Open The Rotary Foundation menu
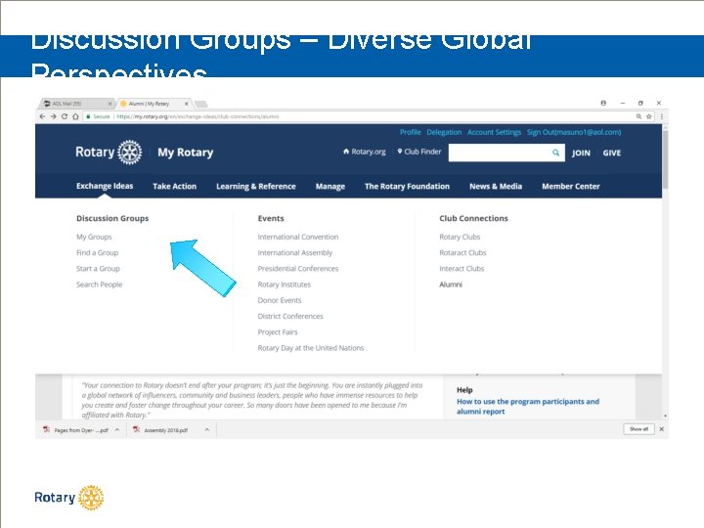704x528 pixels. pyautogui.click(x=407, y=187)
